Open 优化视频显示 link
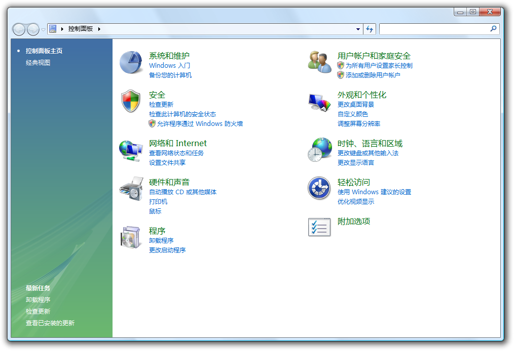The width and height of the screenshot is (514, 351). (x=356, y=201)
